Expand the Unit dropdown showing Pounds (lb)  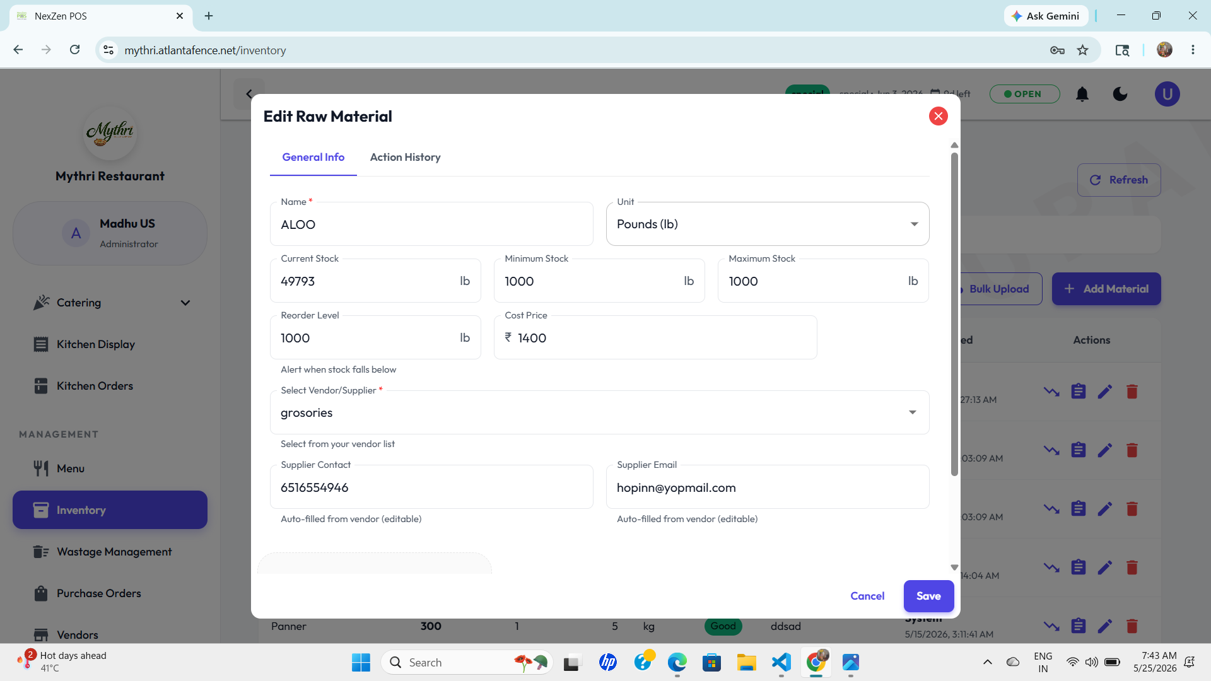point(767,224)
